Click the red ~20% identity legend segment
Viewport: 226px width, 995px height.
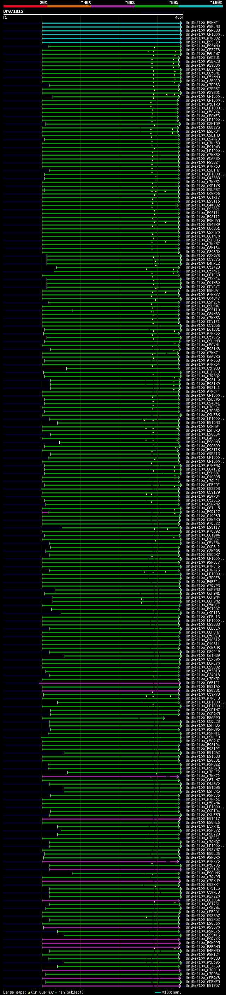25,6
